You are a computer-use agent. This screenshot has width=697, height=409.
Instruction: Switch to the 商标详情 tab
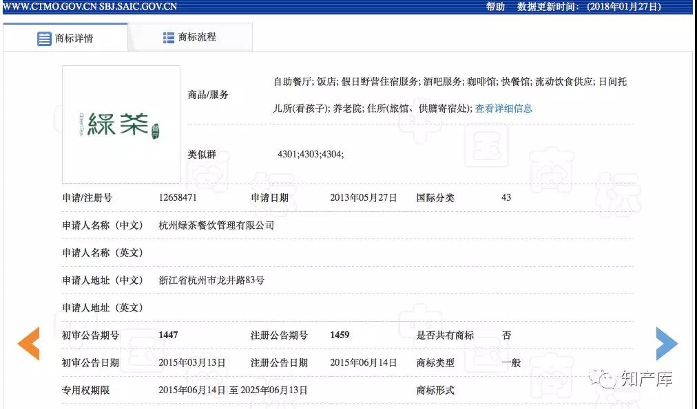tap(65, 38)
